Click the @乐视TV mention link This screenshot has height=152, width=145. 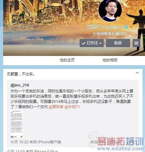(x=72, y=107)
